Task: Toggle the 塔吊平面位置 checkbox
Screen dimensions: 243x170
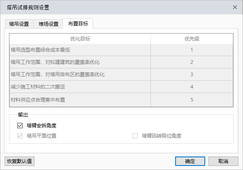Action: [x=20, y=136]
